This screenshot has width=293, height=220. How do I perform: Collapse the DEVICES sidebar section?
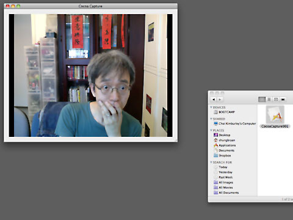pos(211,108)
